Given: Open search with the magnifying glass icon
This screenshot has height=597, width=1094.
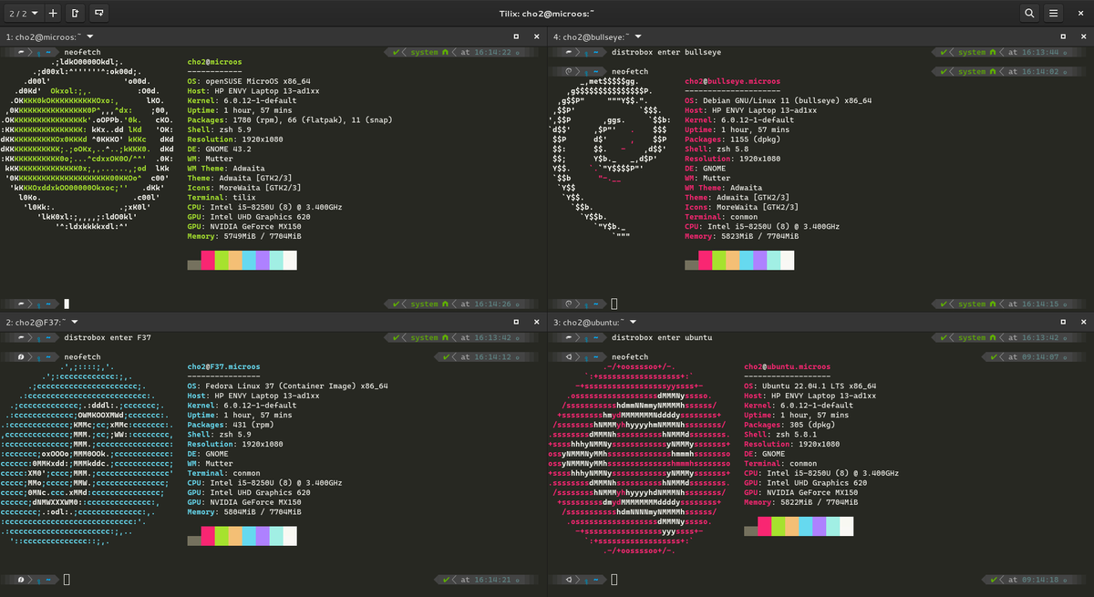Looking at the screenshot, I should pyautogui.click(x=1029, y=13).
